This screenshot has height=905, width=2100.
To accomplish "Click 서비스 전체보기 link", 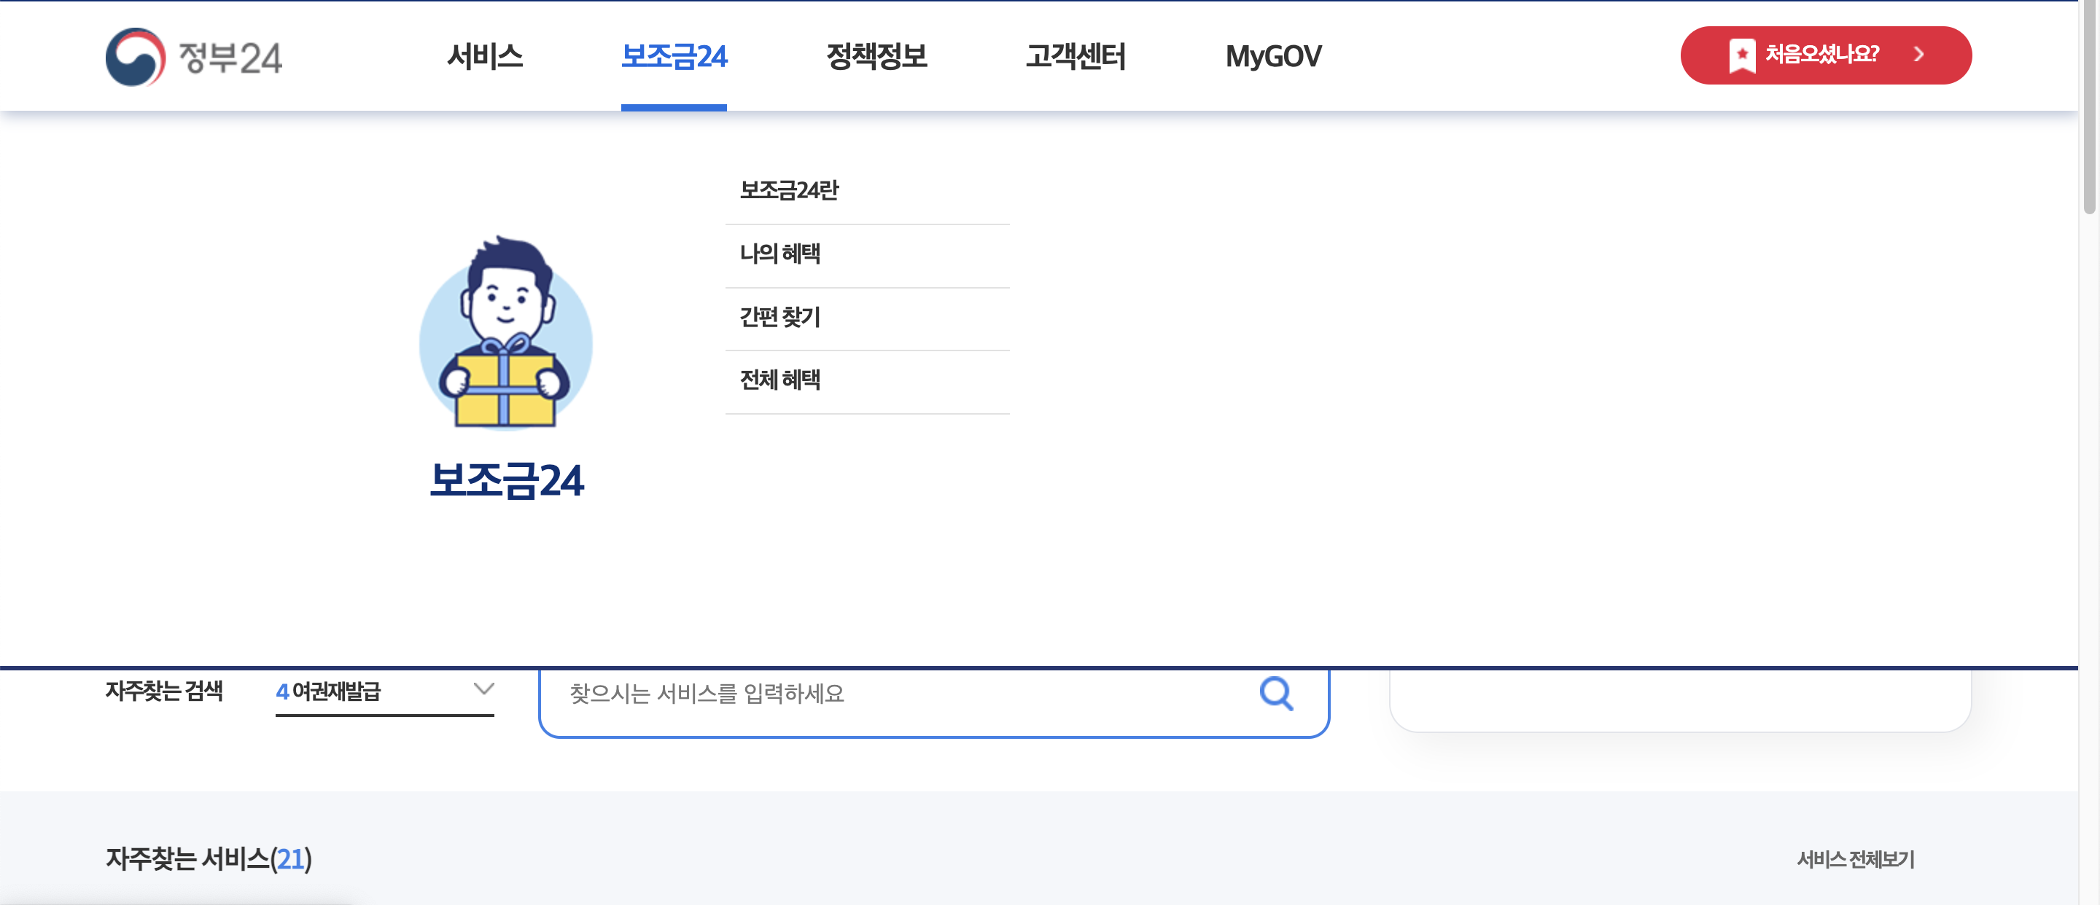I will pyautogui.click(x=1854, y=859).
